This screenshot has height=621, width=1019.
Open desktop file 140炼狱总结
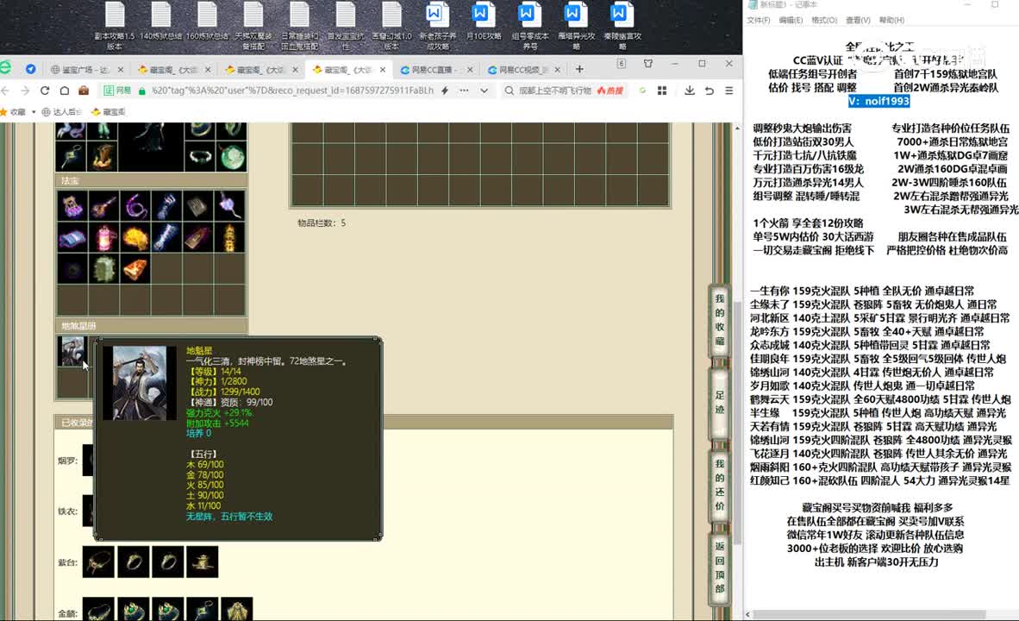(160, 22)
